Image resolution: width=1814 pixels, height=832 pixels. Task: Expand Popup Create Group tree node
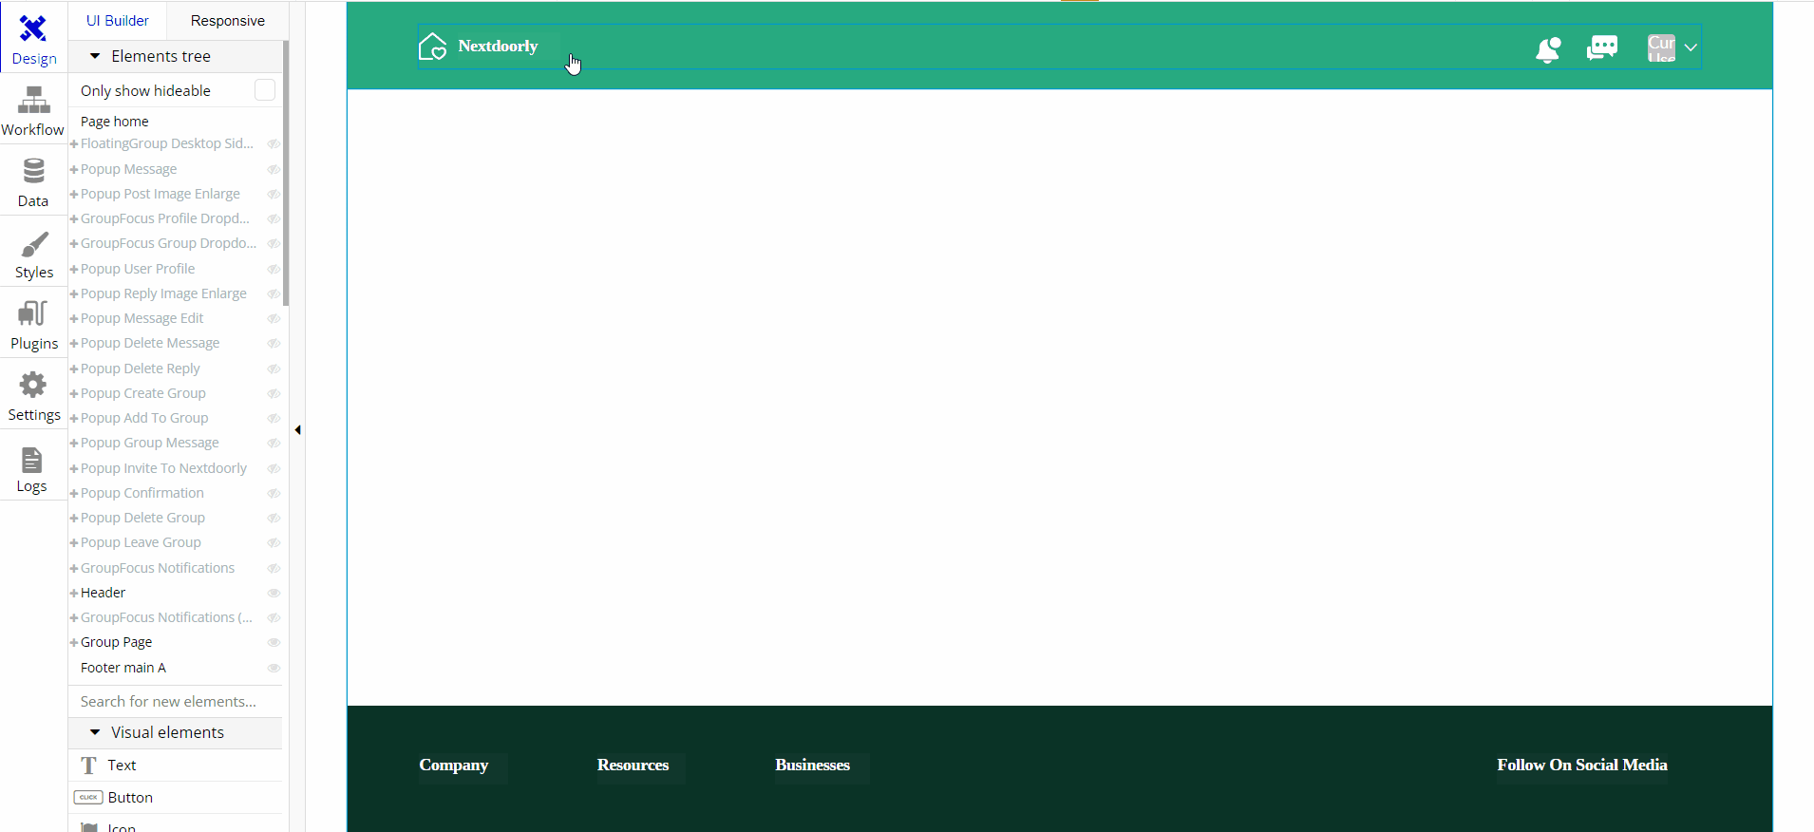click(74, 393)
